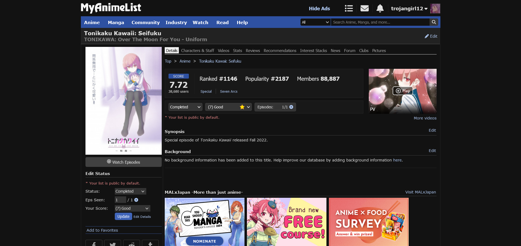Switch to the Recommendations tab

point(280,51)
